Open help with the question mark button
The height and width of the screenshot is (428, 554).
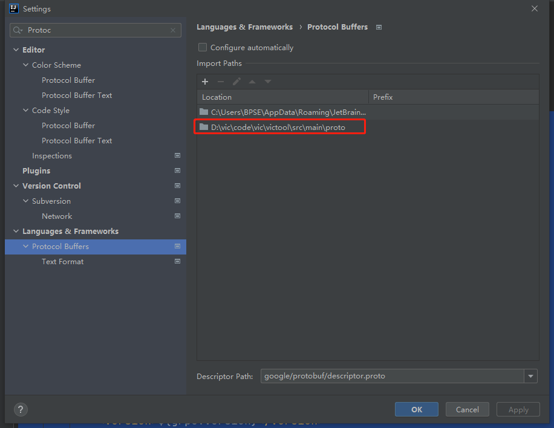[x=21, y=410]
